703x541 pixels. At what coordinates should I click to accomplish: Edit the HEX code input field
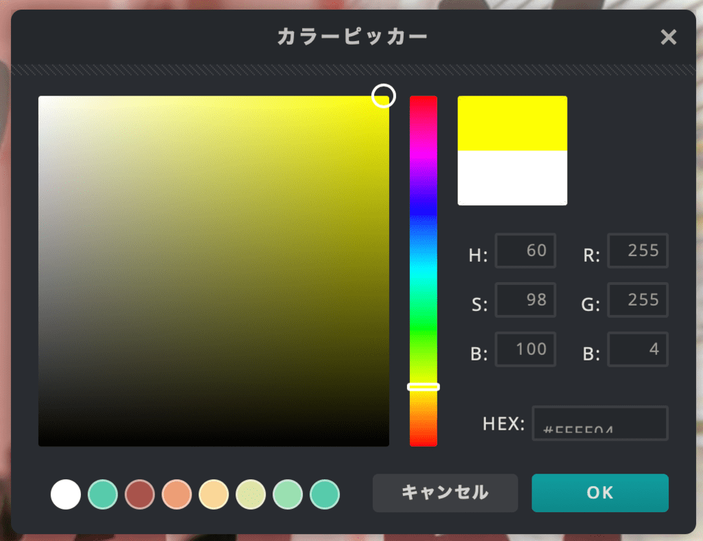click(x=599, y=423)
